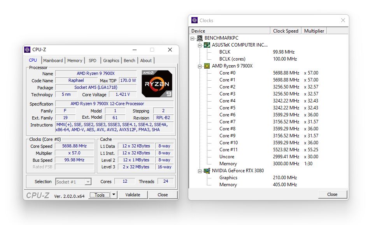Image resolution: width=389 pixels, height=225 pixels.
Task: Click the Clocks window title icon
Action: pyautogui.click(x=194, y=20)
